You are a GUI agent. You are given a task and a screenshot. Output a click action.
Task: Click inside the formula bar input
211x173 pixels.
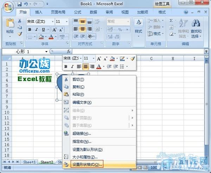click(x=138, y=51)
